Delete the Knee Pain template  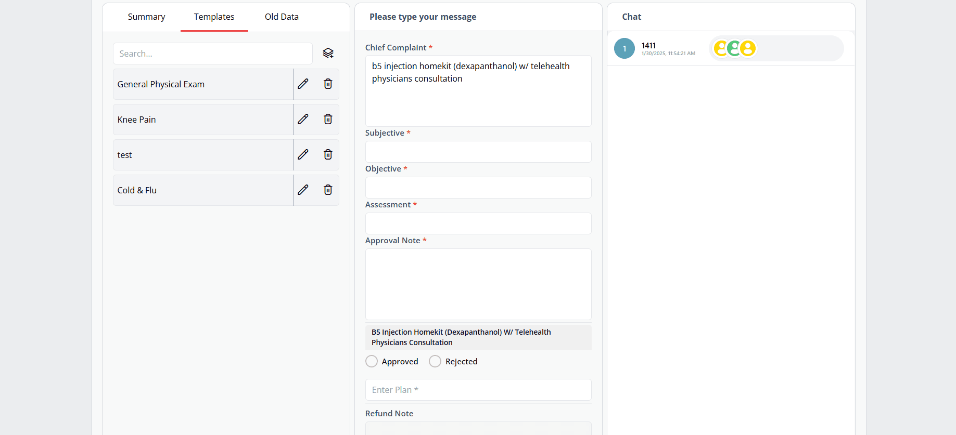(x=328, y=119)
